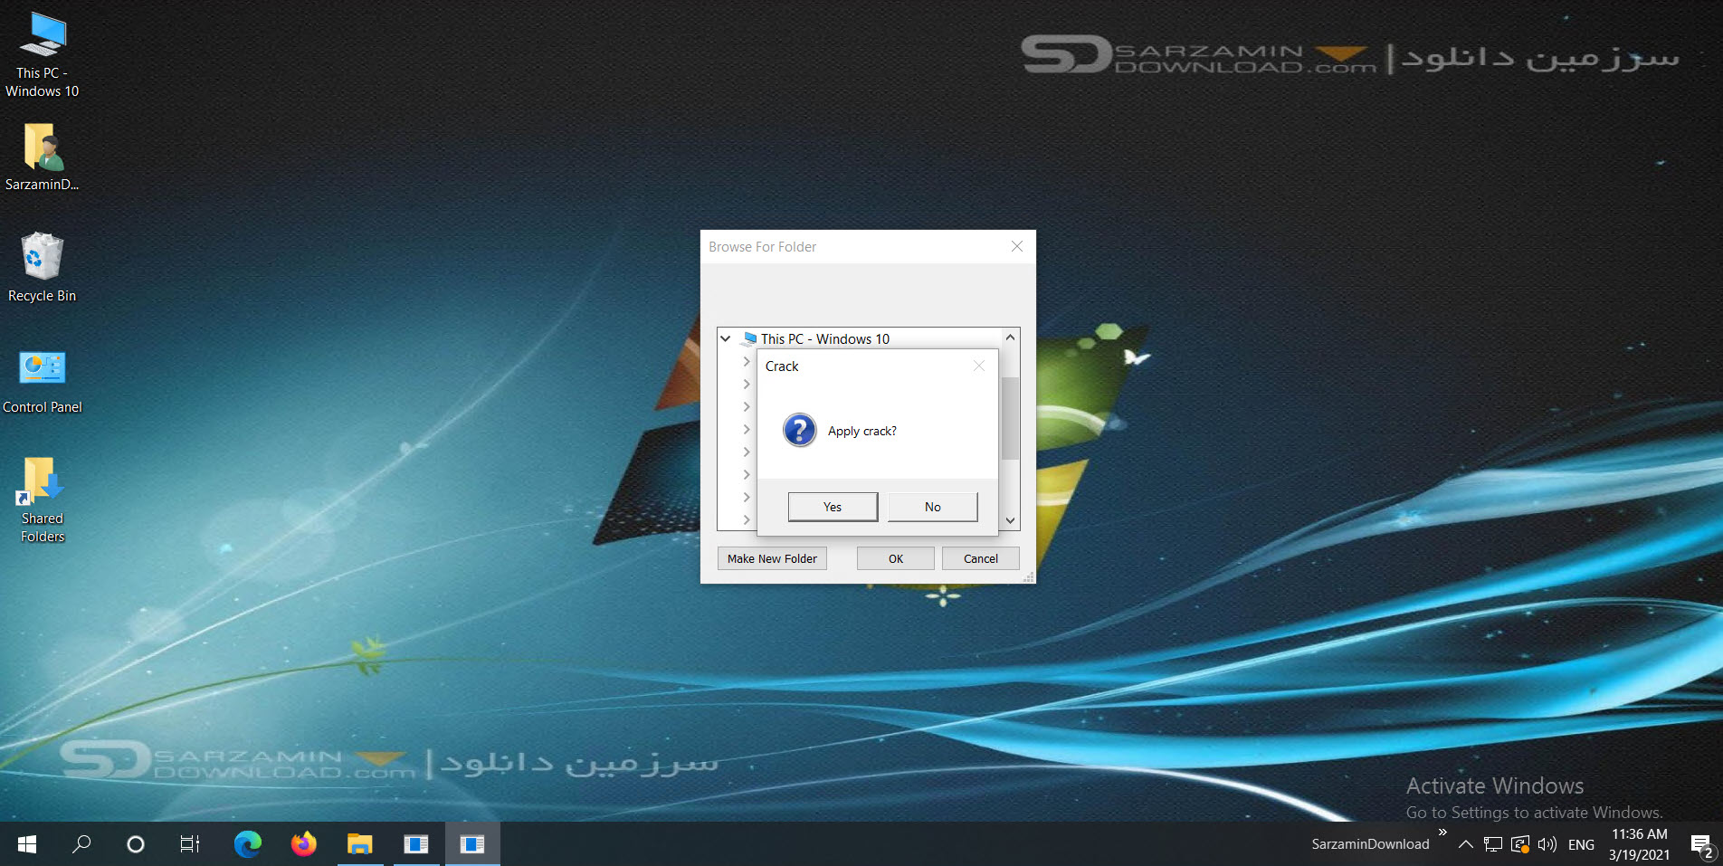Click OK in Browse For Folder
1723x866 pixels.
click(x=896, y=558)
